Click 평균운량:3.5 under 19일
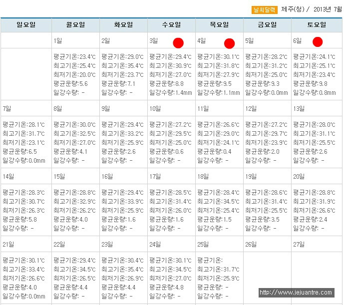The image size is (344, 305). tap(263, 219)
